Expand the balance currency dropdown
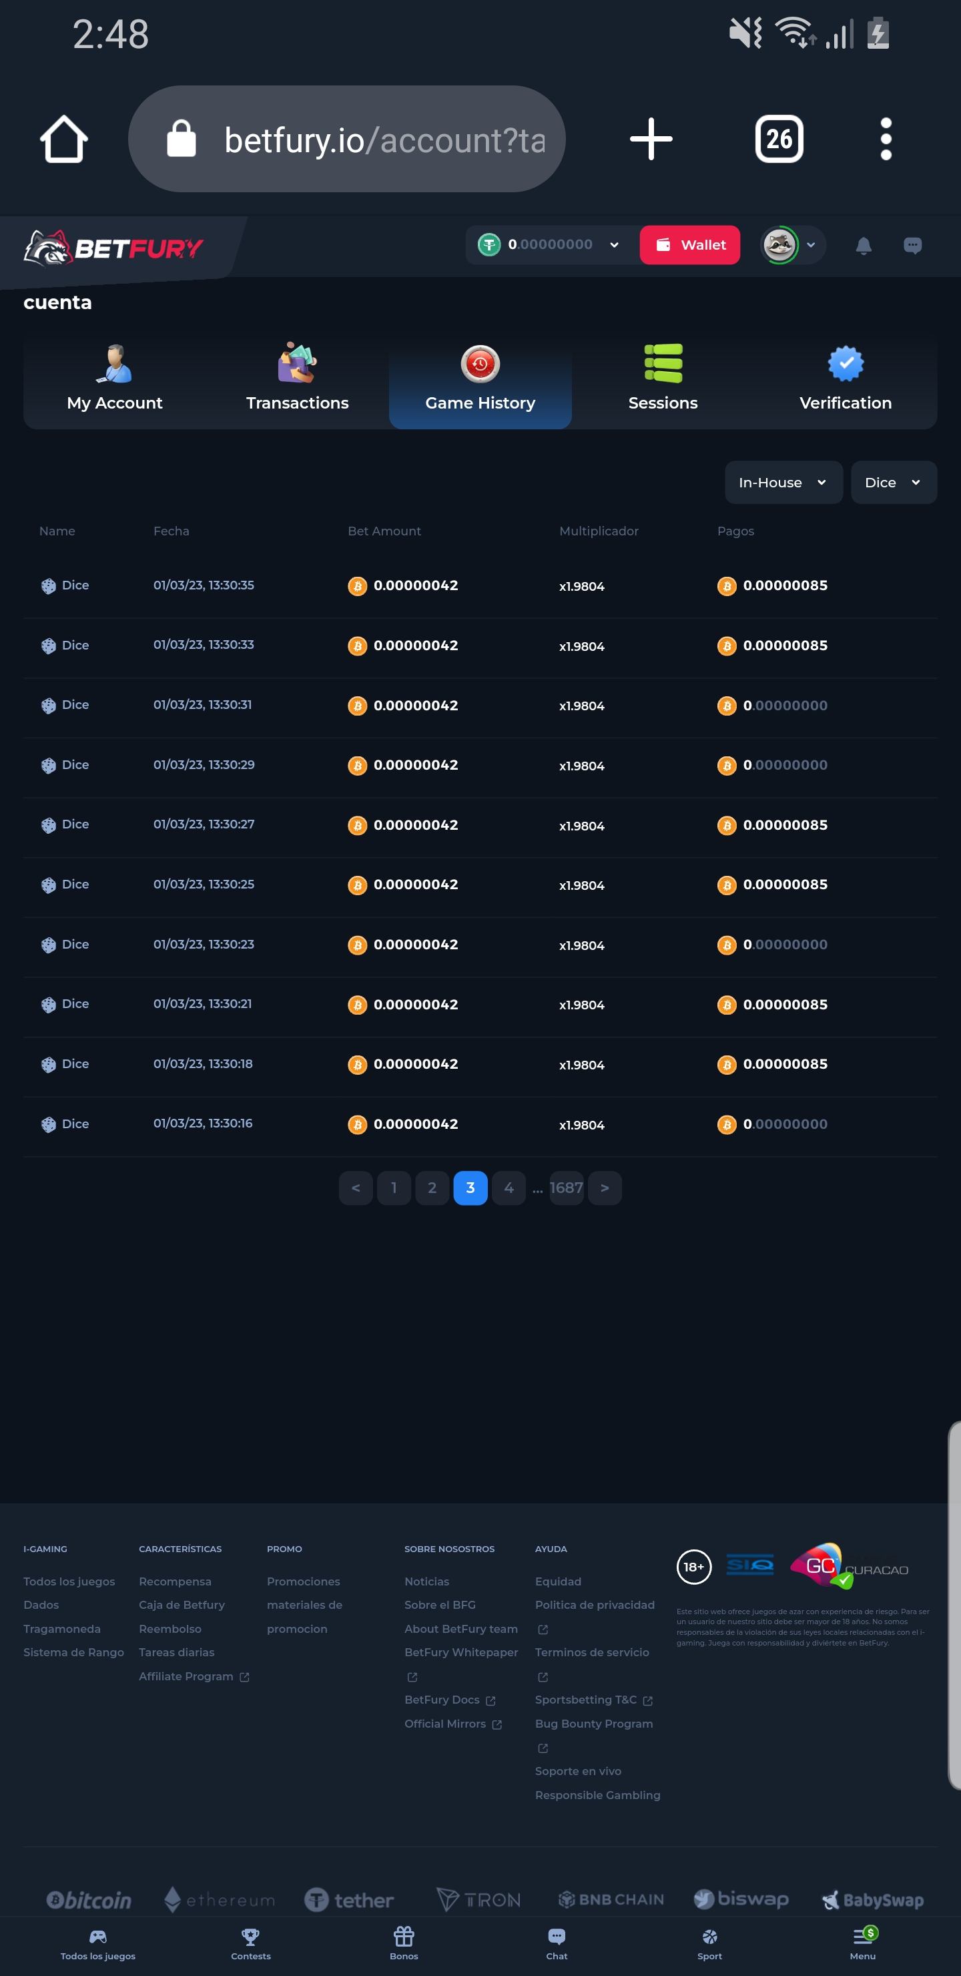Viewport: 961px width, 1976px height. click(613, 246)
